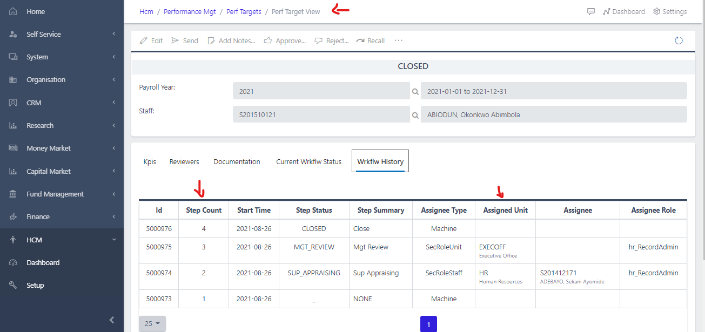Select the Edit pencil icon in the toolbar

pyautogui.click(x=143, y=40)
